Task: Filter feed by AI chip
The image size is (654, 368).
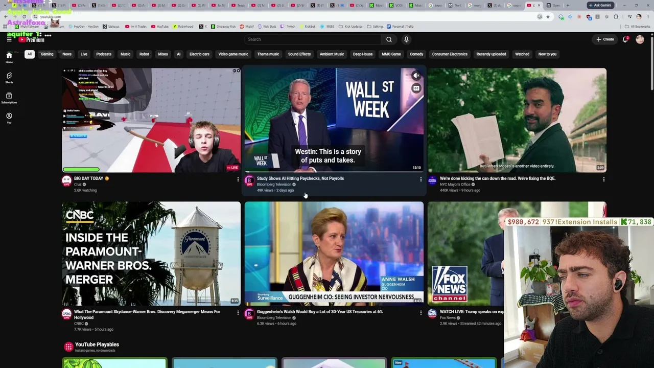Action: pyautogui.click(x=178, y=54)
